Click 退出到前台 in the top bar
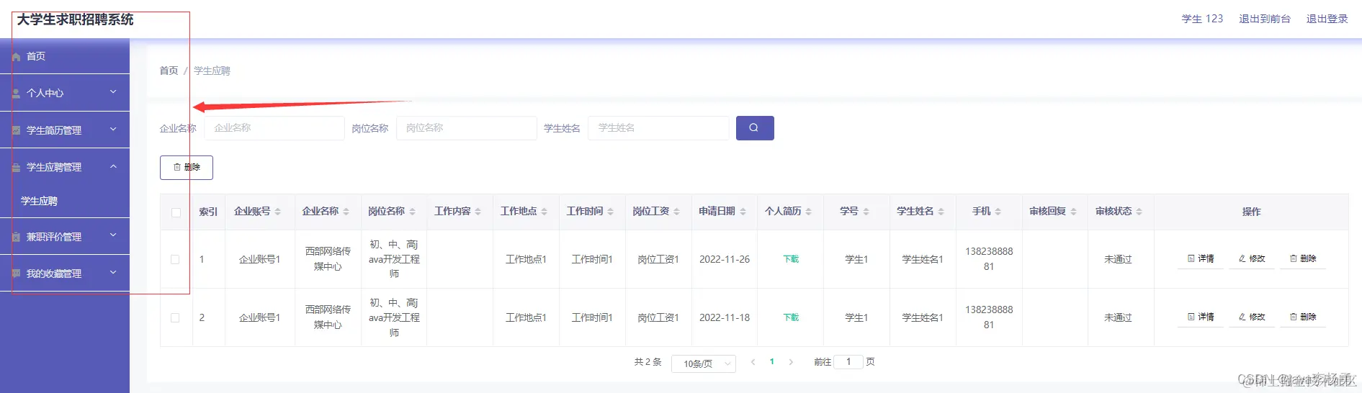Viewport: 1362px width, 393px height. click(1265, 19)
